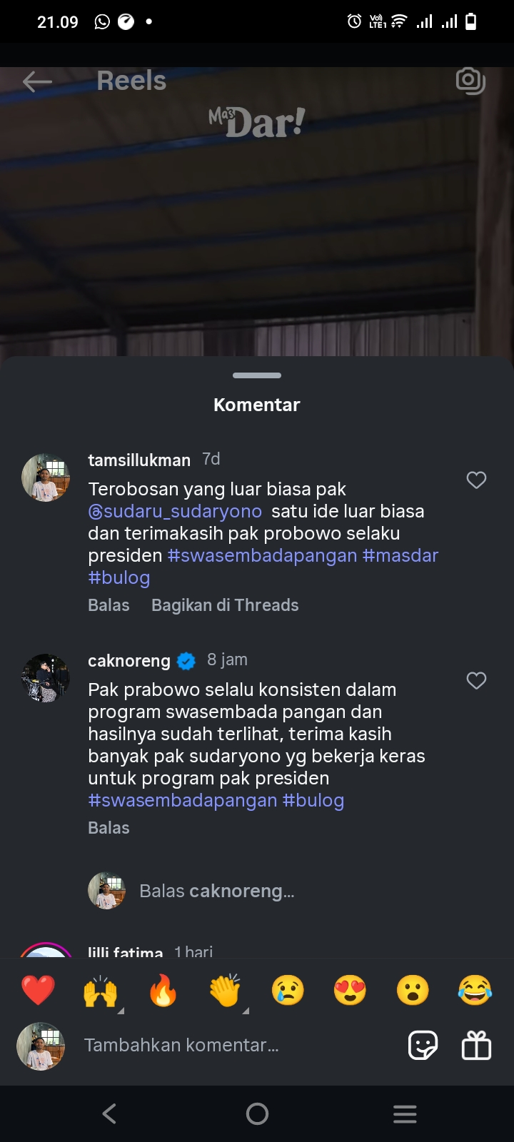Open the gift icon beside comment box
This screenshot has height=1142, width=514.
pyautogui.click(x=476, y=1046)
